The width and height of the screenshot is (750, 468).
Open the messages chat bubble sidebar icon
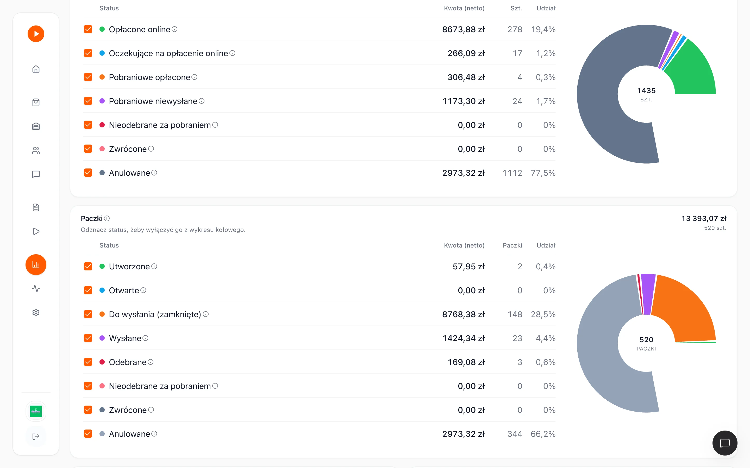point(36,174)
